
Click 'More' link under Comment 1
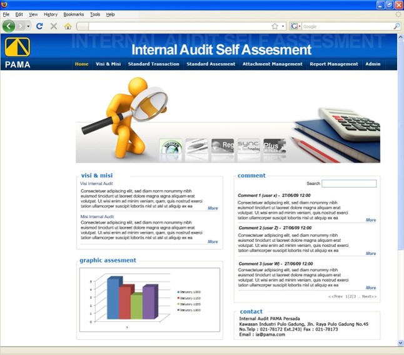point(371,220)
